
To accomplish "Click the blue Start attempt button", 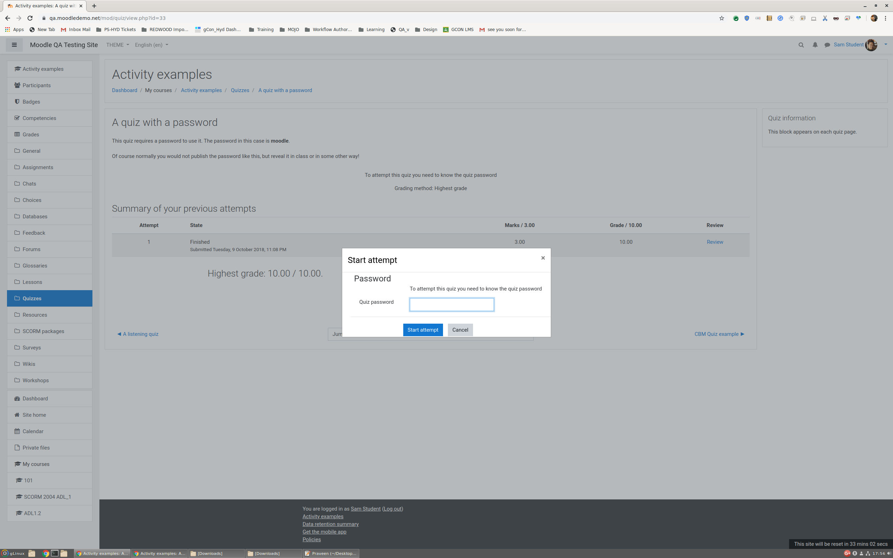I will (423, 330).
